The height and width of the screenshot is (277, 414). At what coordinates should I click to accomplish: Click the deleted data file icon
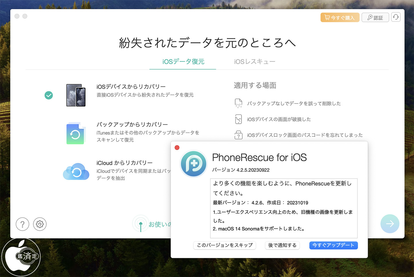point(238,103)
